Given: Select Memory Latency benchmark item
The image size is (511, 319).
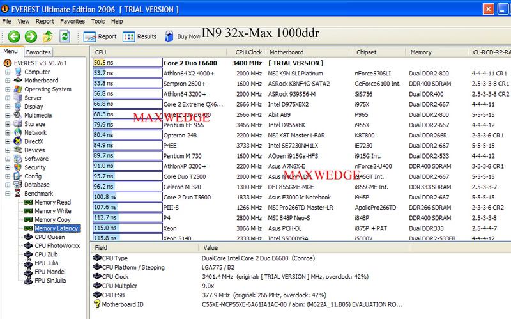Looking at the screenshot, I should pos(56,228).
